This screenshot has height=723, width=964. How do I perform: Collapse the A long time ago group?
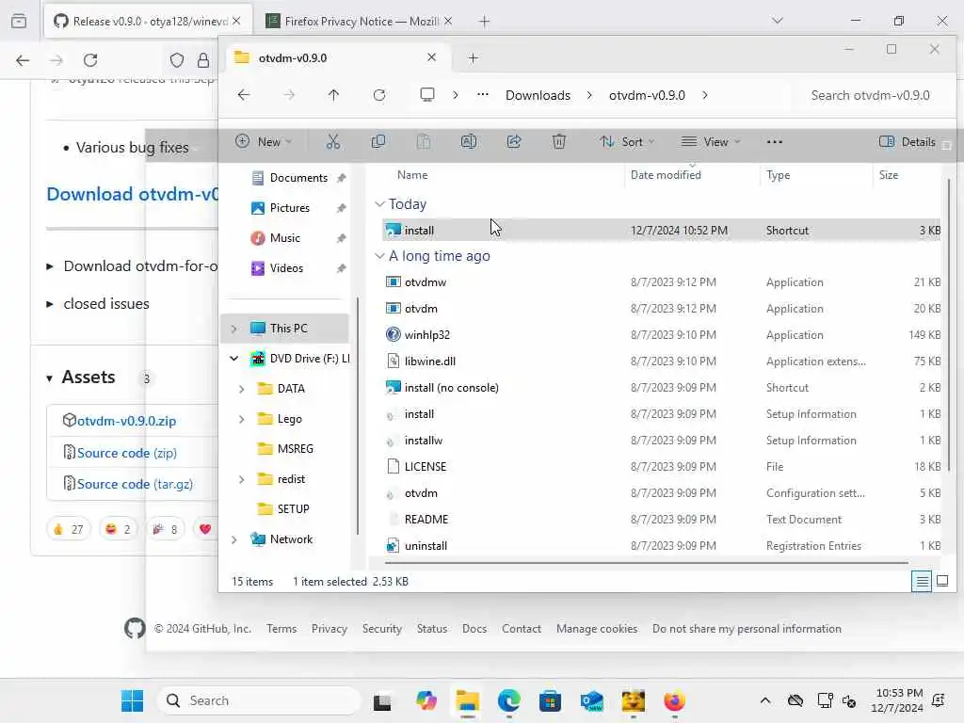pyautogui.click(x=380, y=256)
